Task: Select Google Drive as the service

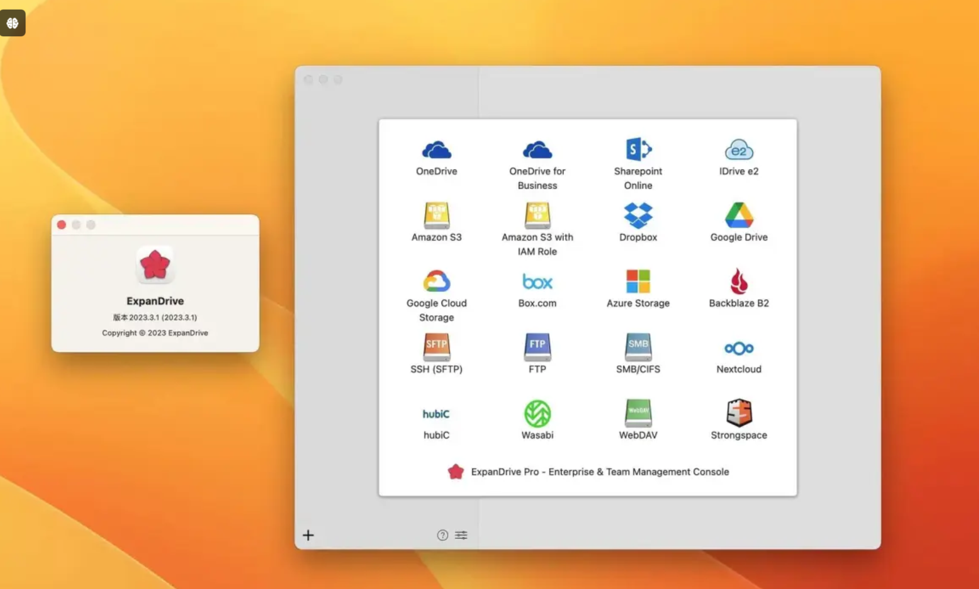Action: (x=738, y=216)
